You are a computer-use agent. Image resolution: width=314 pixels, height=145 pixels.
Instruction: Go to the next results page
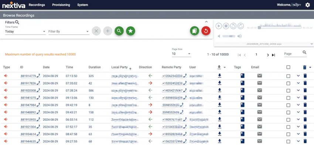268,55
